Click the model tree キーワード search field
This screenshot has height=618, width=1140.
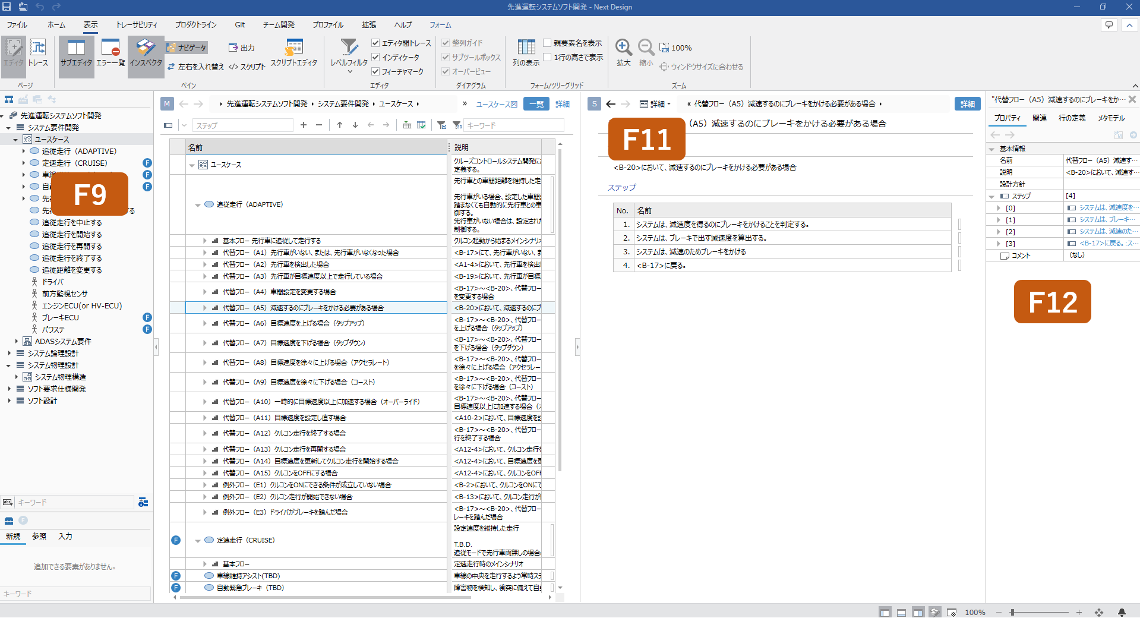click(74, 503)
